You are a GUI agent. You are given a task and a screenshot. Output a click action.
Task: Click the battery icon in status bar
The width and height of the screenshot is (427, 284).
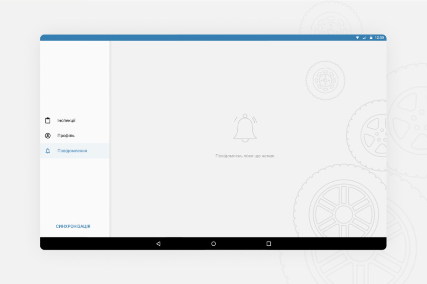[x=371, y=37]
